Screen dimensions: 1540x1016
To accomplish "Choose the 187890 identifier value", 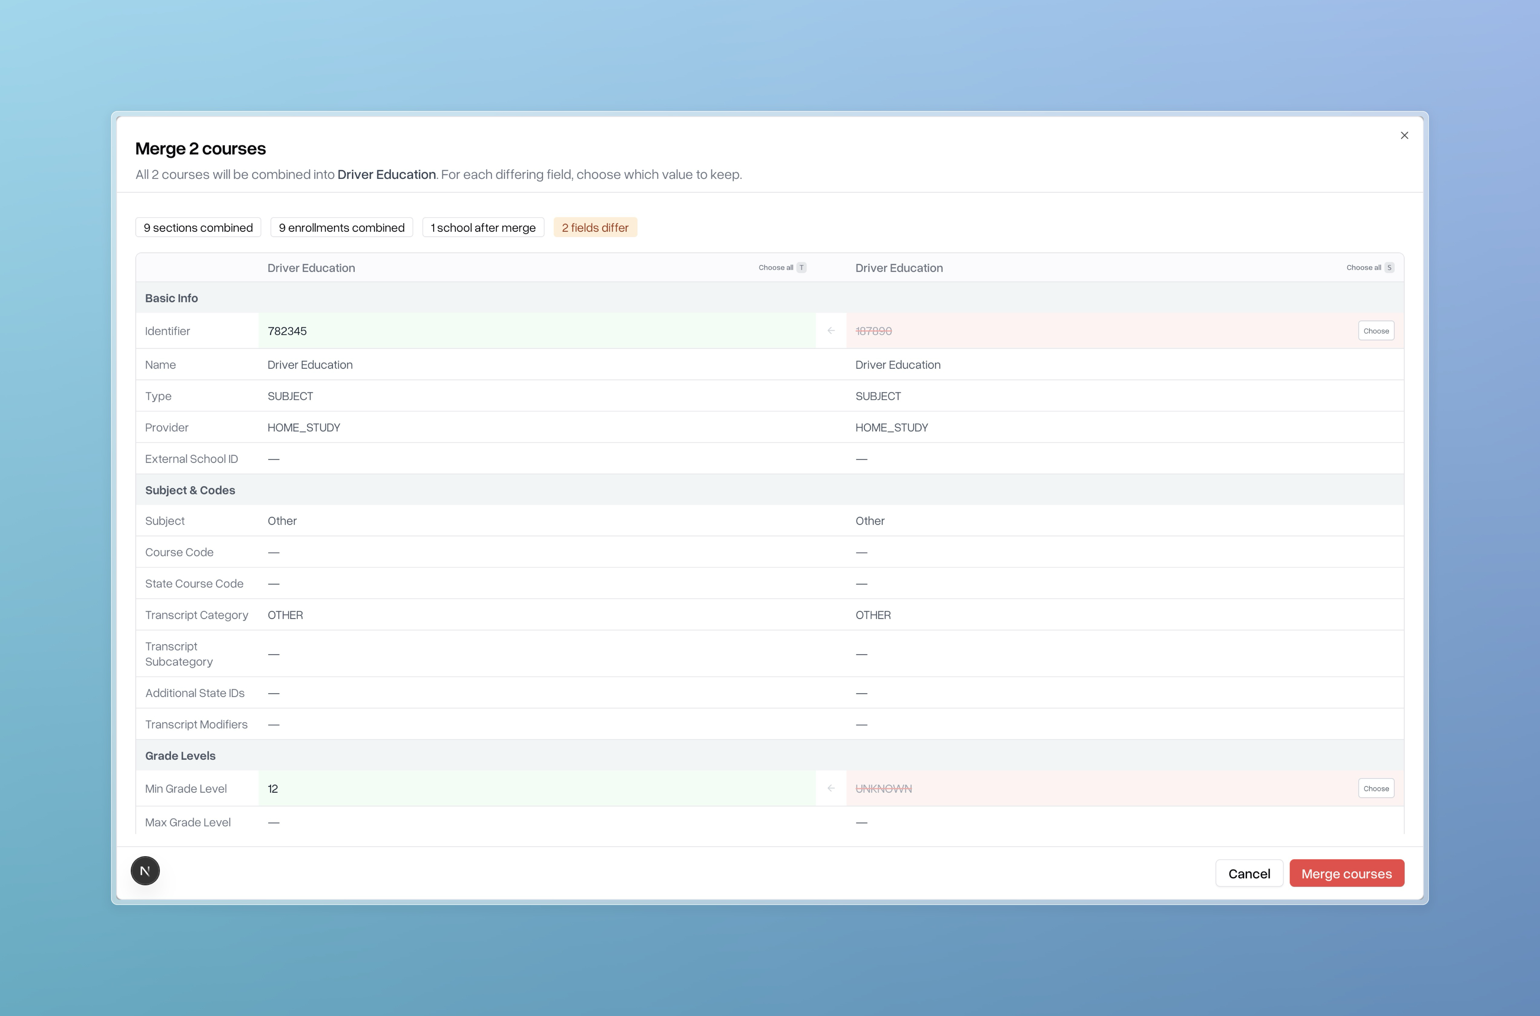I will coord(1375,331).
